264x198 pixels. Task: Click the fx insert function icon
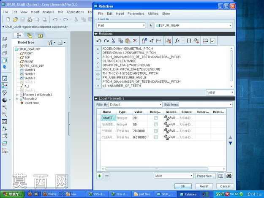pos(177,41)
